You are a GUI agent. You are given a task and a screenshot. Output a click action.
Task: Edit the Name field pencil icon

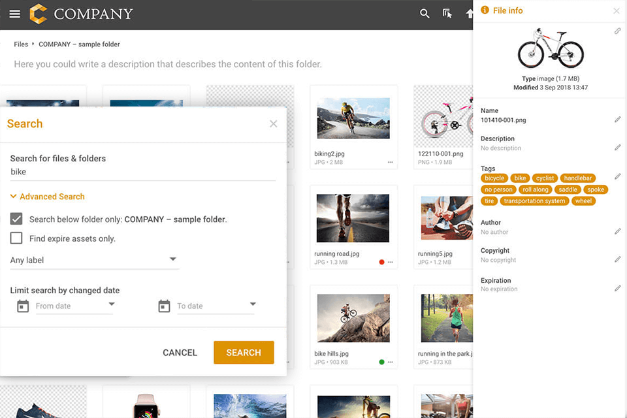tap(617, 120)
